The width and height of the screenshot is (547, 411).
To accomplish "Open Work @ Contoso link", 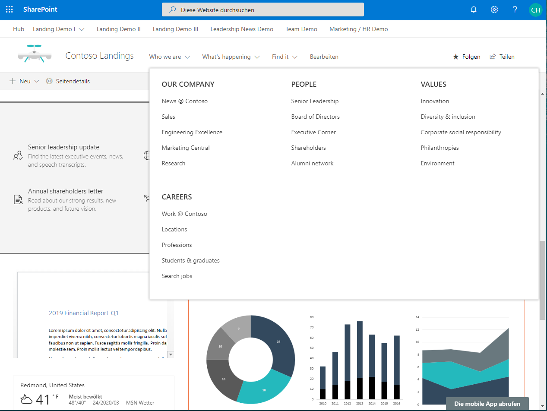I will [184, 214].
